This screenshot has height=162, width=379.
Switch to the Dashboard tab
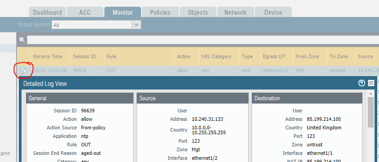click(47, 13)
